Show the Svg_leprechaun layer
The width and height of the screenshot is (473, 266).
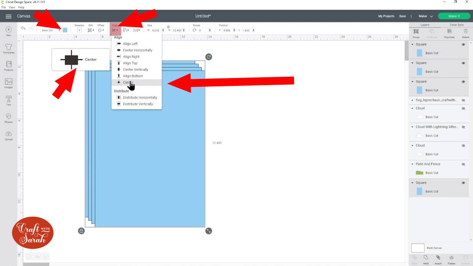(463, 100)
